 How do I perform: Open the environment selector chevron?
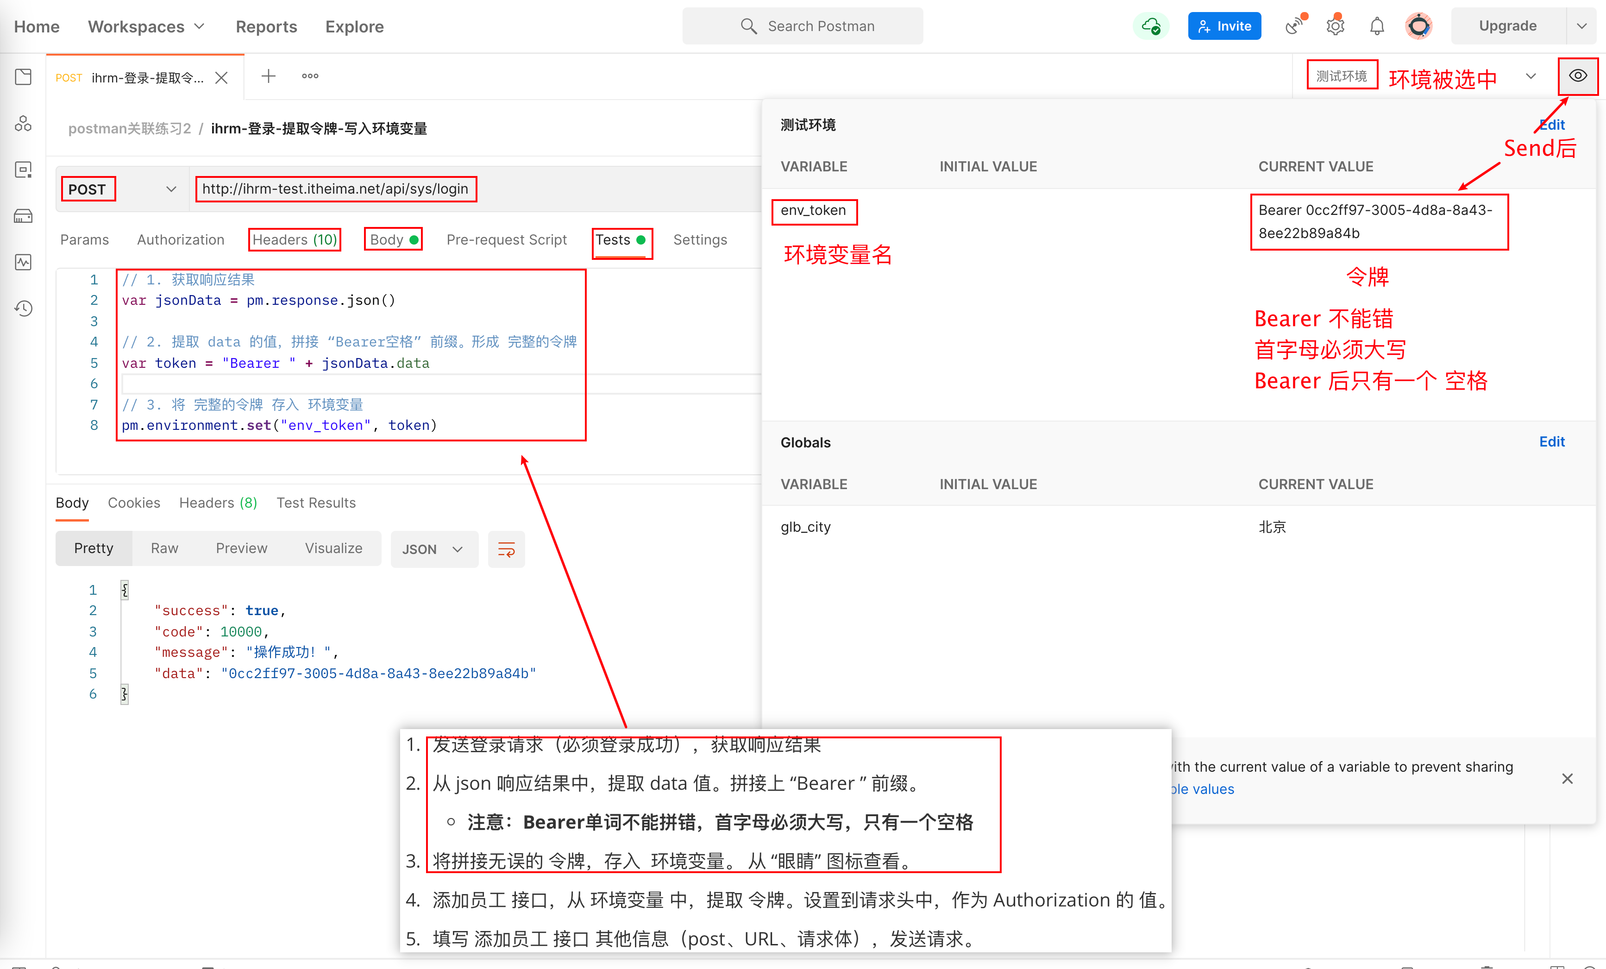tap(1531, 76)
